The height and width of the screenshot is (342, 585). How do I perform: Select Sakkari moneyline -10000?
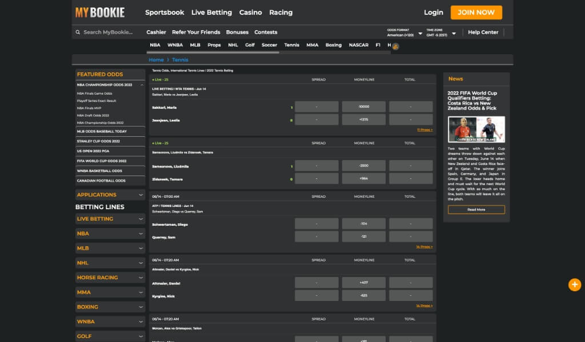364,107
